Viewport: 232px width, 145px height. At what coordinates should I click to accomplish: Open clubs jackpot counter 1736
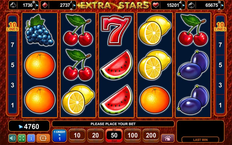pyautogui.click(x=24, y=5)
